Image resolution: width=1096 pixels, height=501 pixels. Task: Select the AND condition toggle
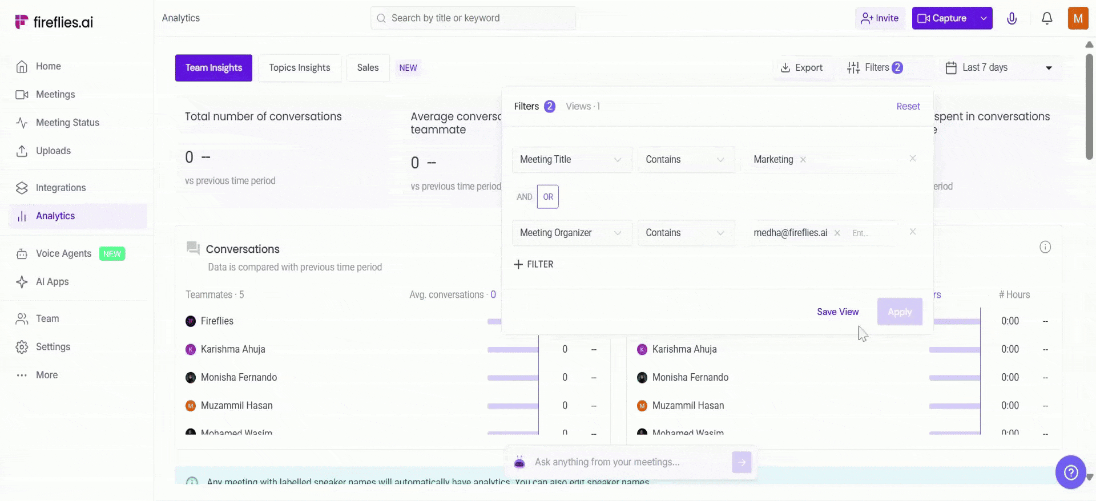pyautogui.click(x=524, y=197)
